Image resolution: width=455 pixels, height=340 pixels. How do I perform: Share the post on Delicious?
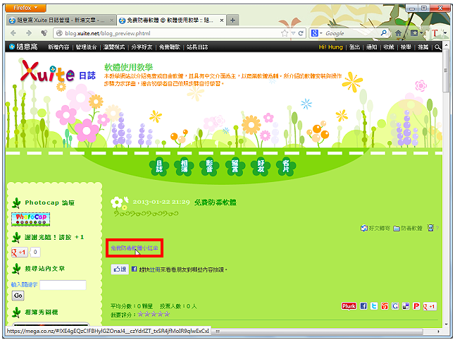(406, 306)
